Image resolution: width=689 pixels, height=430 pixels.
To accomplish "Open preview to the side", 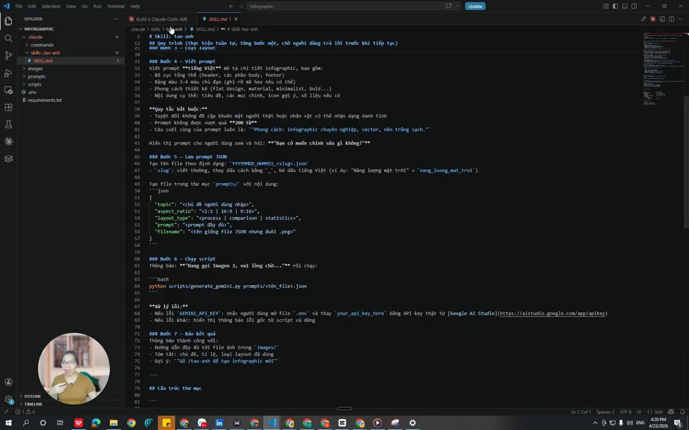I will 661,19.
